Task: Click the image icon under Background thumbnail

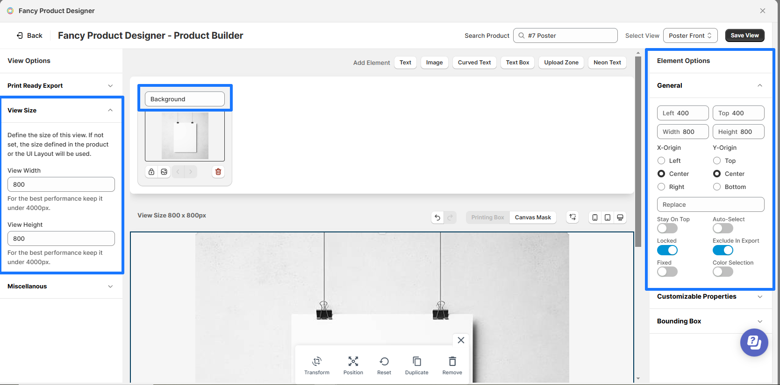Action: point(164,172)
